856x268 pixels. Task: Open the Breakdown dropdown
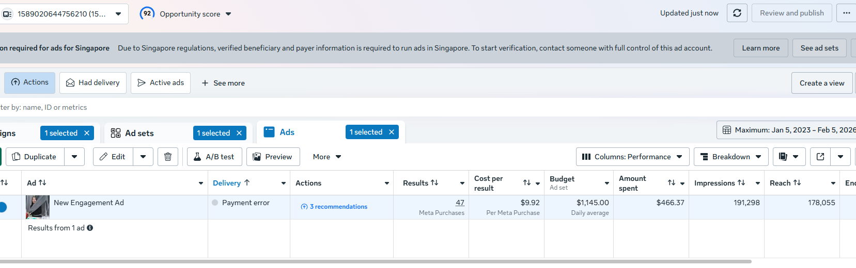[x=730, y=157]
